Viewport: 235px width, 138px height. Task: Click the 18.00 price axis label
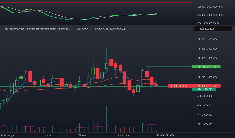207,49
